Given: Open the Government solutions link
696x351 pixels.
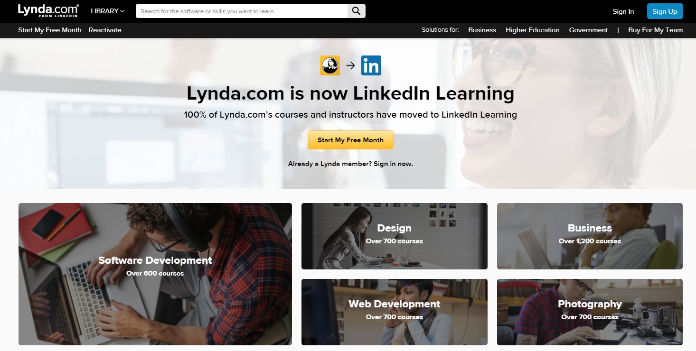Looking at the screenshot, I should click(588, 30).
